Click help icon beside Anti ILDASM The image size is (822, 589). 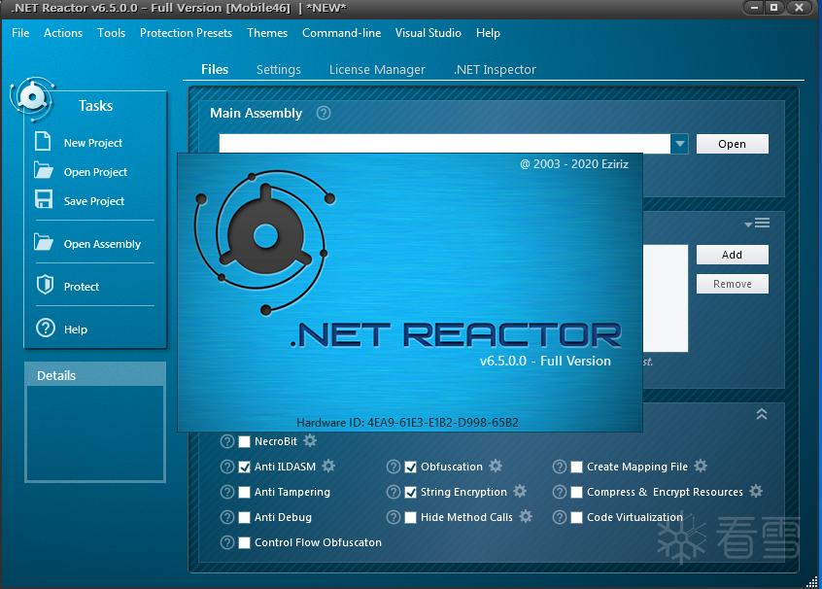tap(227, 467)
